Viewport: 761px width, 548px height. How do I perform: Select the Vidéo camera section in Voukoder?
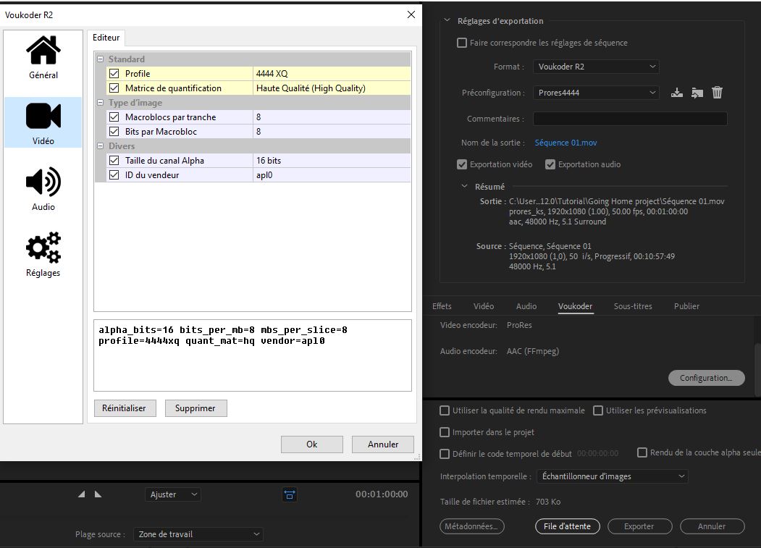[x=43, y=123]
